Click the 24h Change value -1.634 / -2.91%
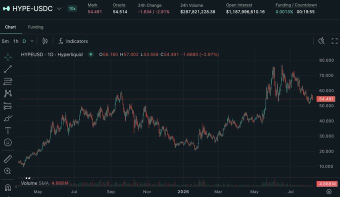 [153, 12]
